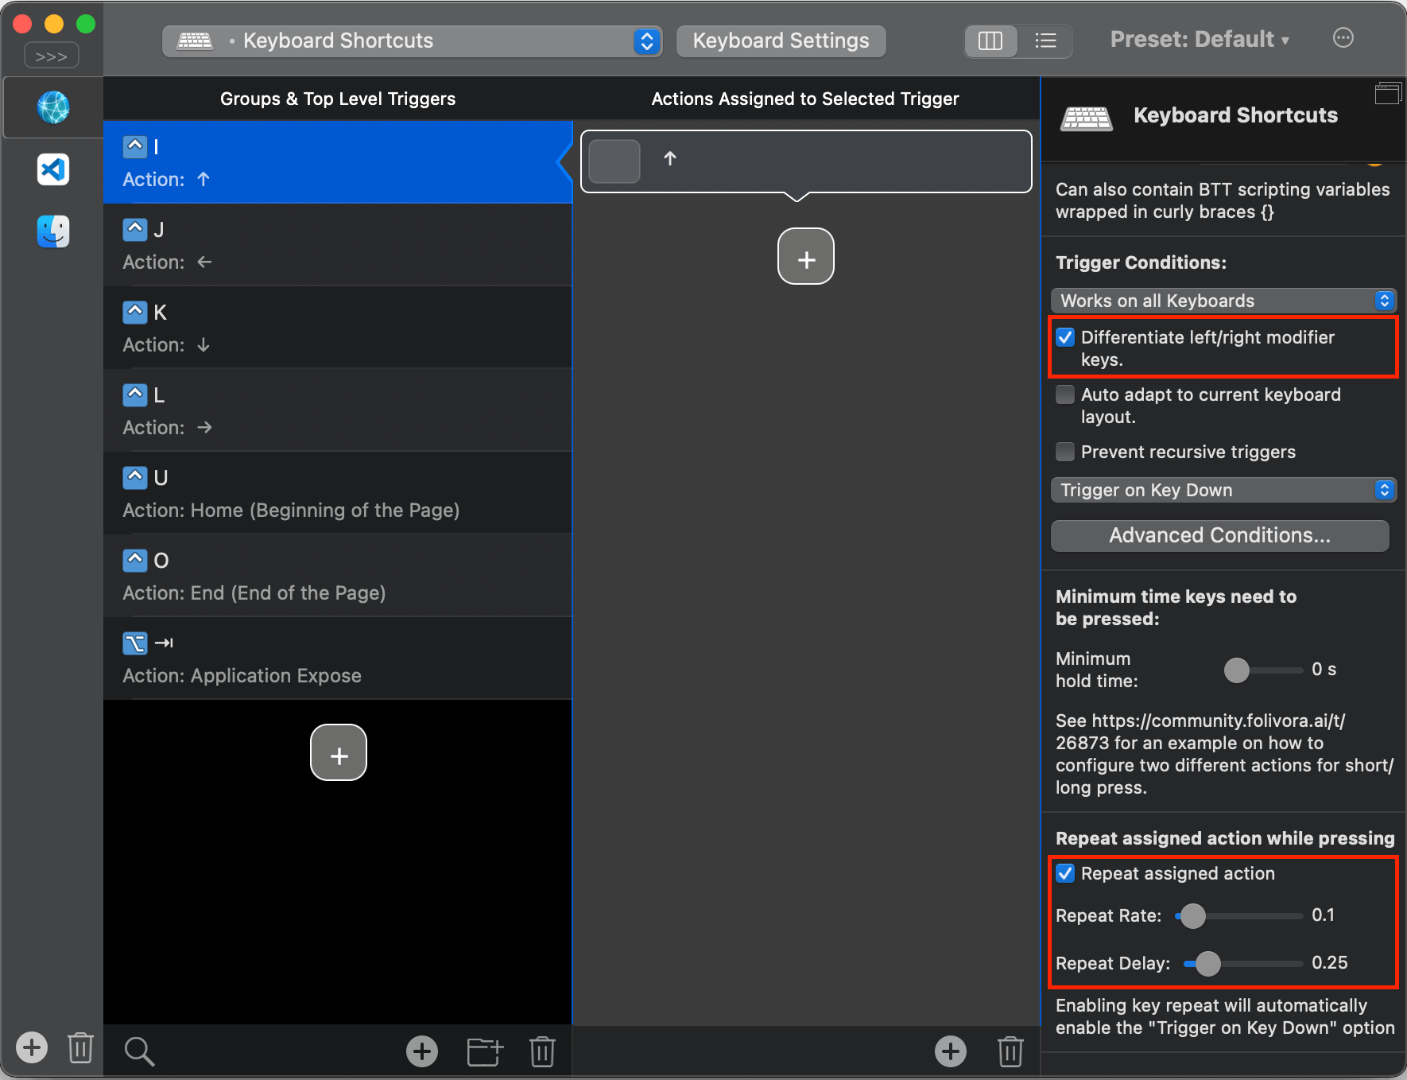Toggle Differentiate left/right modifier keys

(x=1065, y=337)
